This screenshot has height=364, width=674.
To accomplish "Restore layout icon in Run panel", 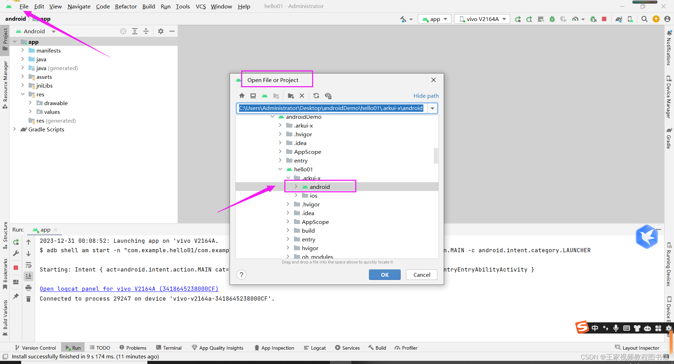I will [16, 282].
